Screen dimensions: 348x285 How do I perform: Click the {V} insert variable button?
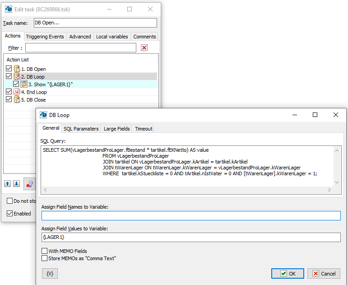(x=50, y=273)
